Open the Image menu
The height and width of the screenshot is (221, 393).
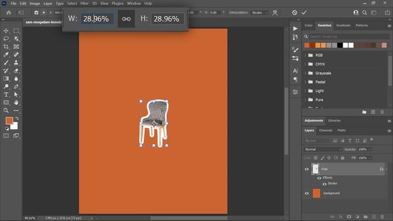coord(35,4)
